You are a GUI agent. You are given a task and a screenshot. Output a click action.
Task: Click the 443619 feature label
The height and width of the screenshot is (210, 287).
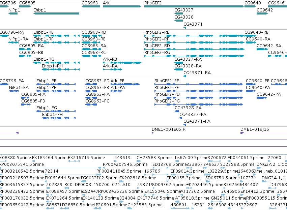pyautogui.click(x=122, y=158)
